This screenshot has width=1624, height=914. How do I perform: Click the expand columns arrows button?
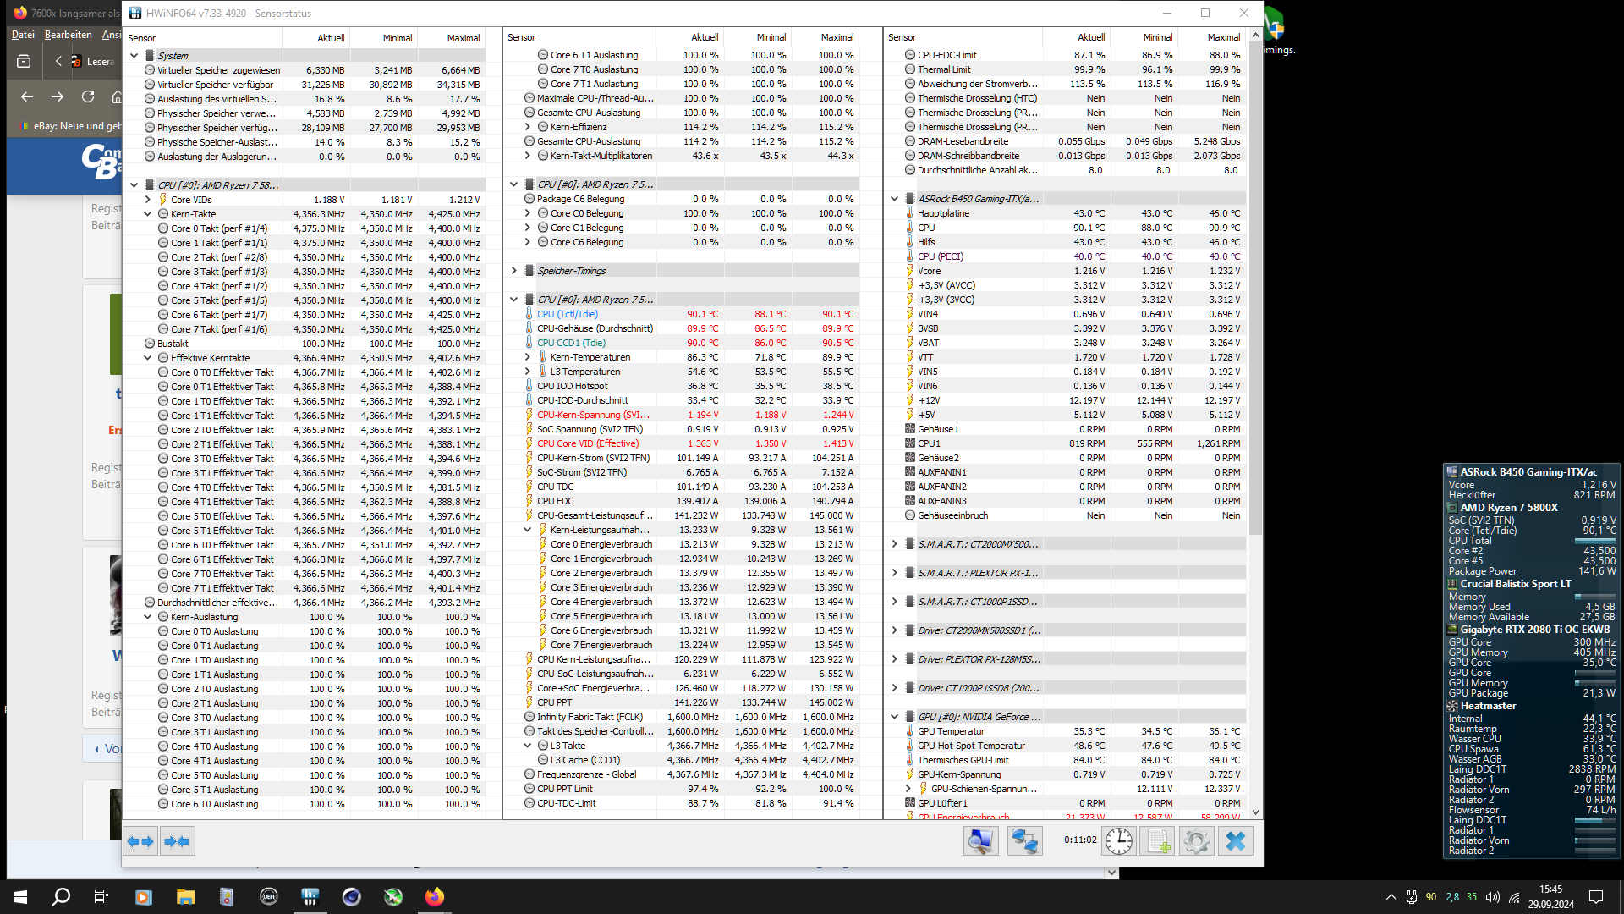(141, 841)
